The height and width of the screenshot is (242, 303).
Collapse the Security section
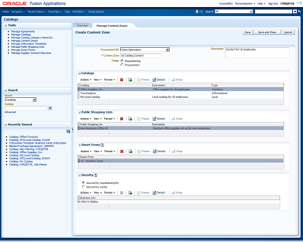coord(80,175)
